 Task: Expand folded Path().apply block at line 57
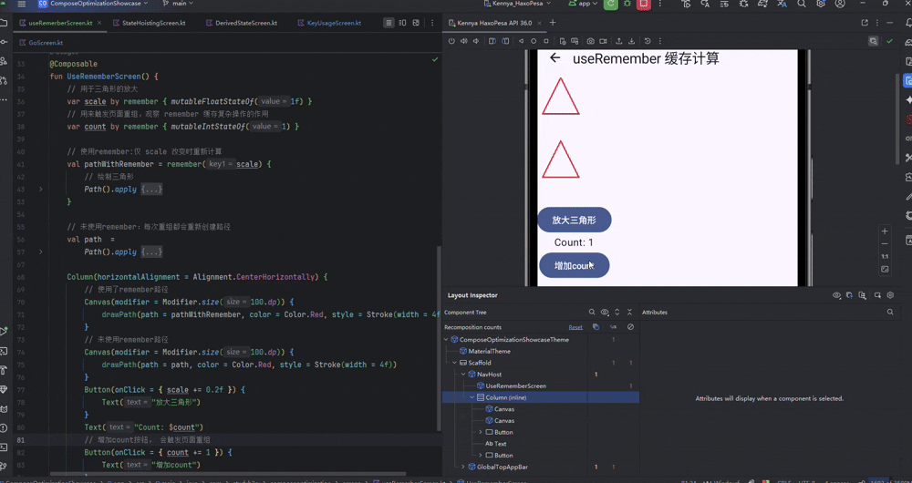tap(40, 252)
